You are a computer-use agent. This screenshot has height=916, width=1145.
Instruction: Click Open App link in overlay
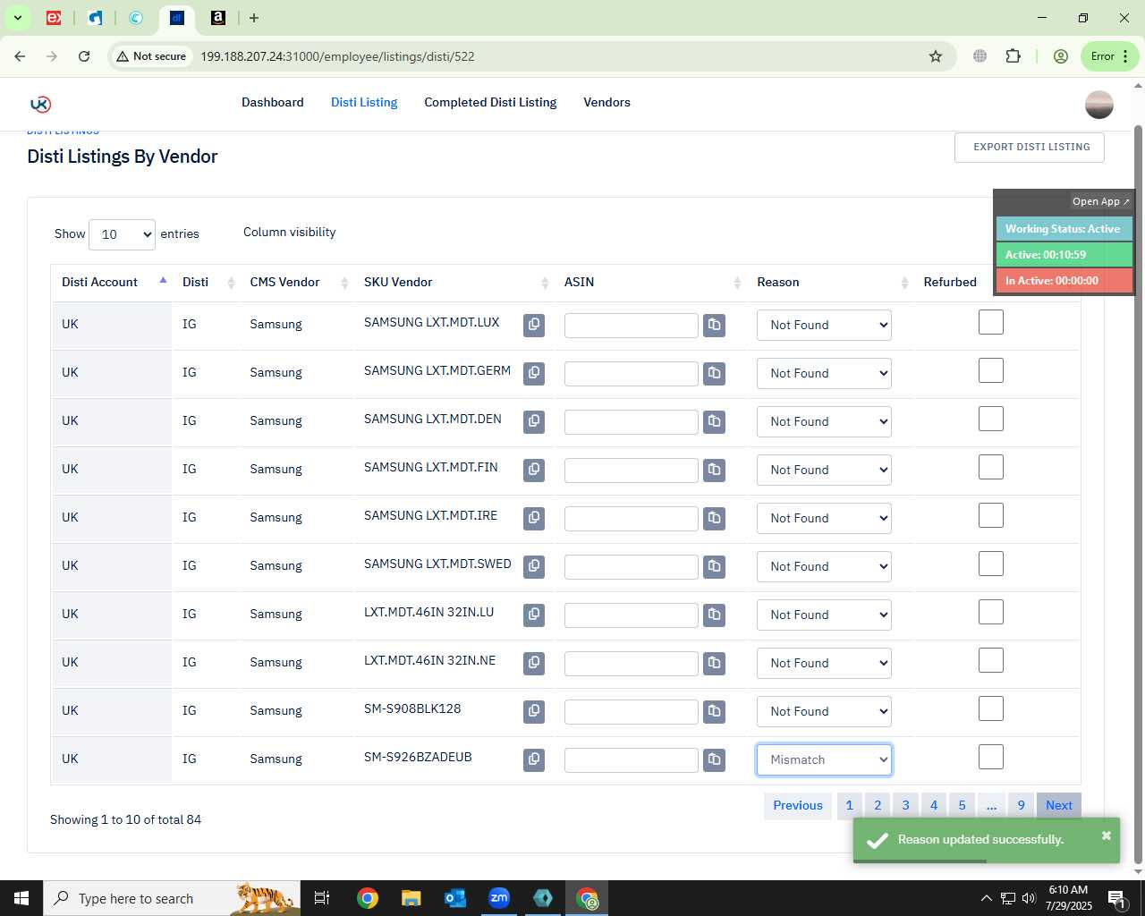coord(1100,201)
